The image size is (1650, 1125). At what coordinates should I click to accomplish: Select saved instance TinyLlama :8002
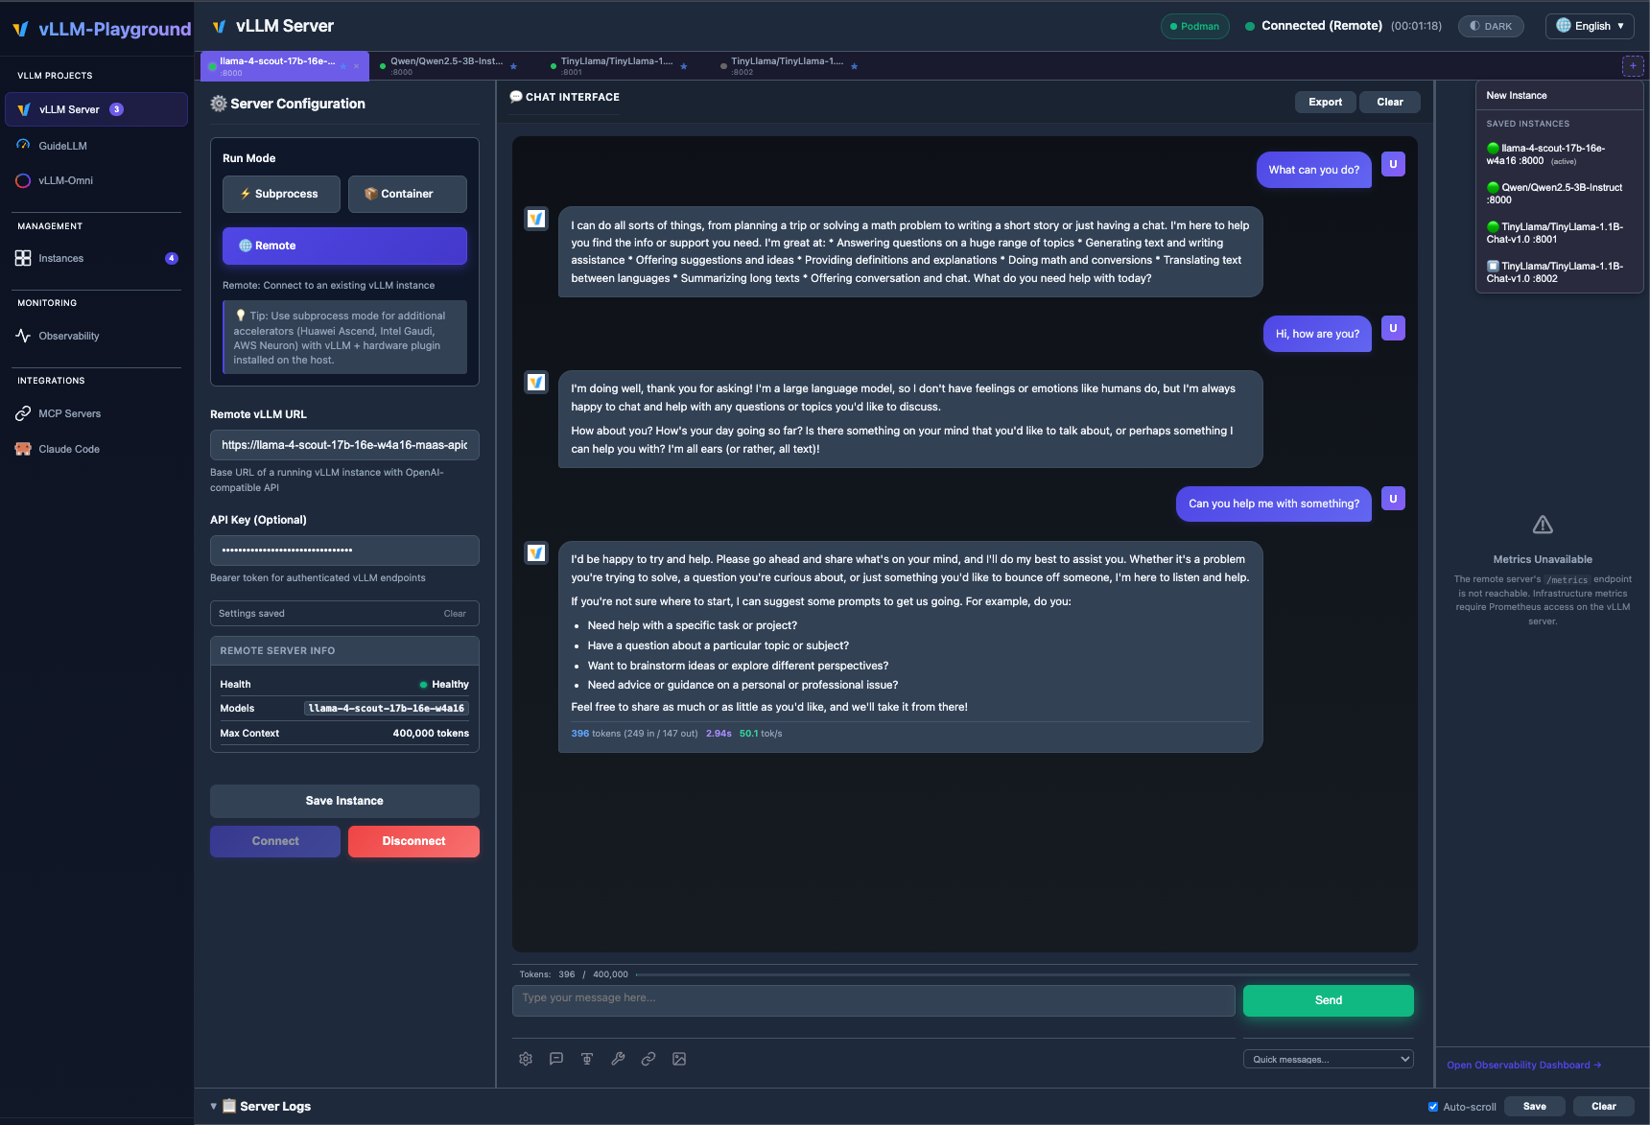tap(1559, 272)
